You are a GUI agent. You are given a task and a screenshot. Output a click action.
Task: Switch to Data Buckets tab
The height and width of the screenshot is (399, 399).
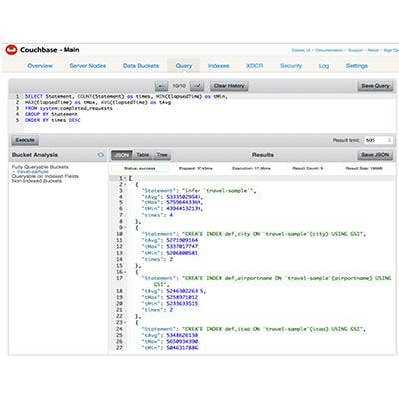(x=141, y=66)
